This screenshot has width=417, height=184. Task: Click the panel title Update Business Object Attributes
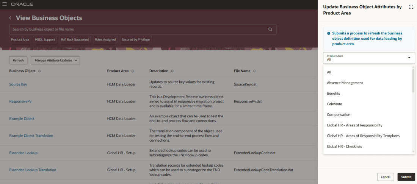[x=362, y=10]
